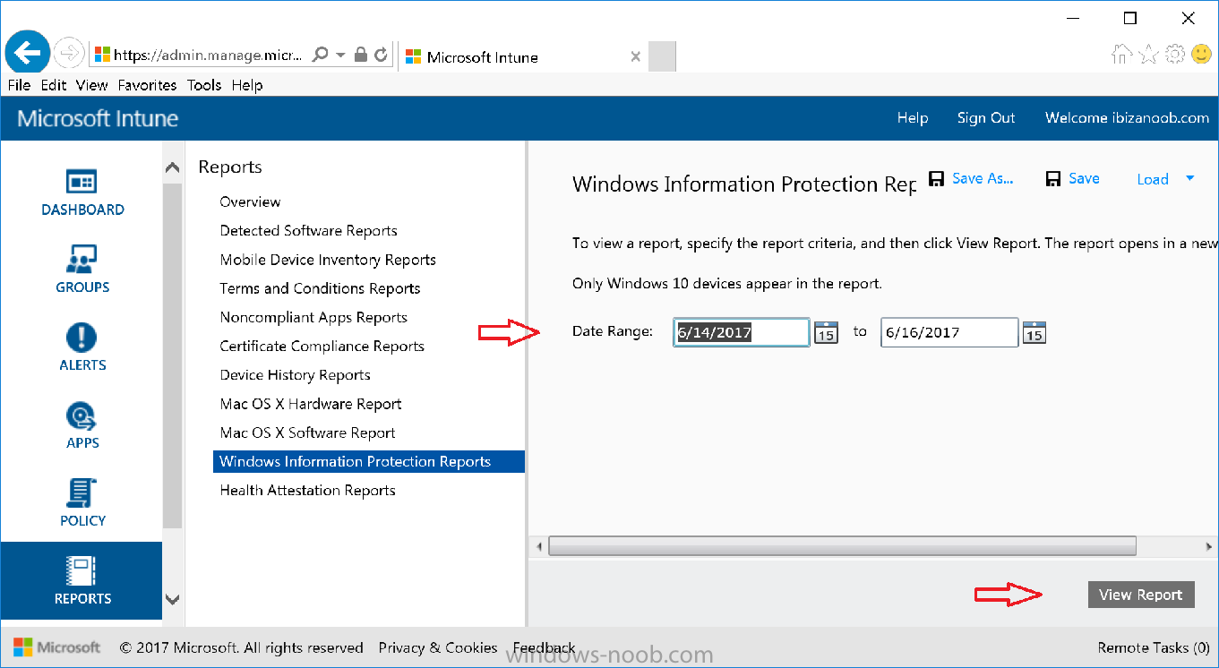The height and width of the screenshot is (668, 1219).
Task: Open calendar picker for end date
Action: (1034, 333)
